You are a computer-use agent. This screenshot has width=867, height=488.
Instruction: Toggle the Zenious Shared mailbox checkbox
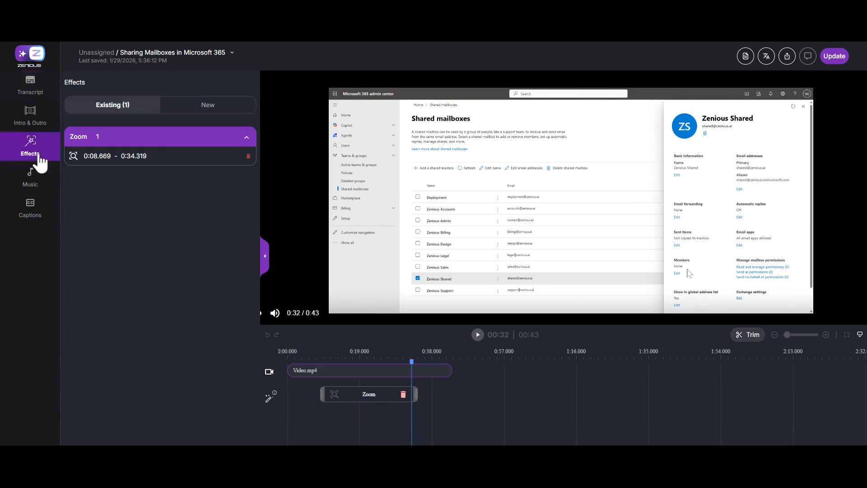point(417,278)
